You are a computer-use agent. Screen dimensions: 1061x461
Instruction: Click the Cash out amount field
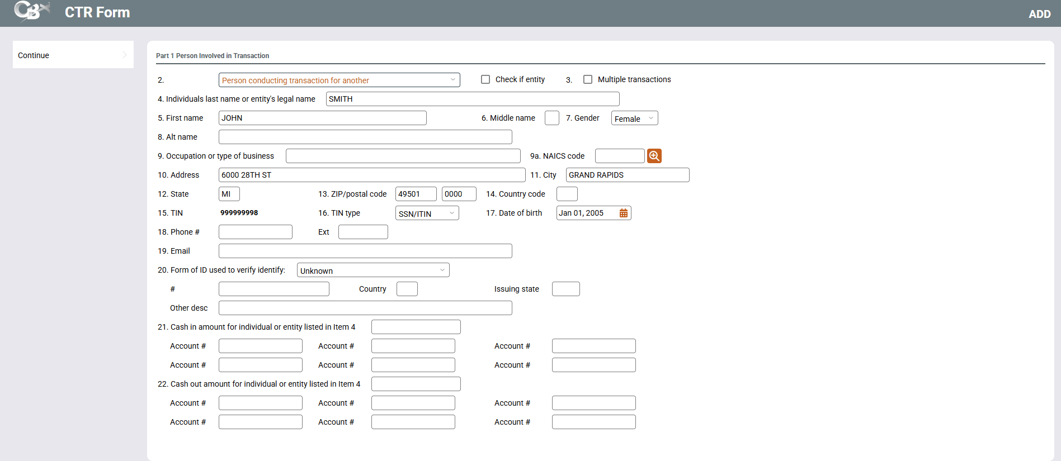tap(416, 384)
